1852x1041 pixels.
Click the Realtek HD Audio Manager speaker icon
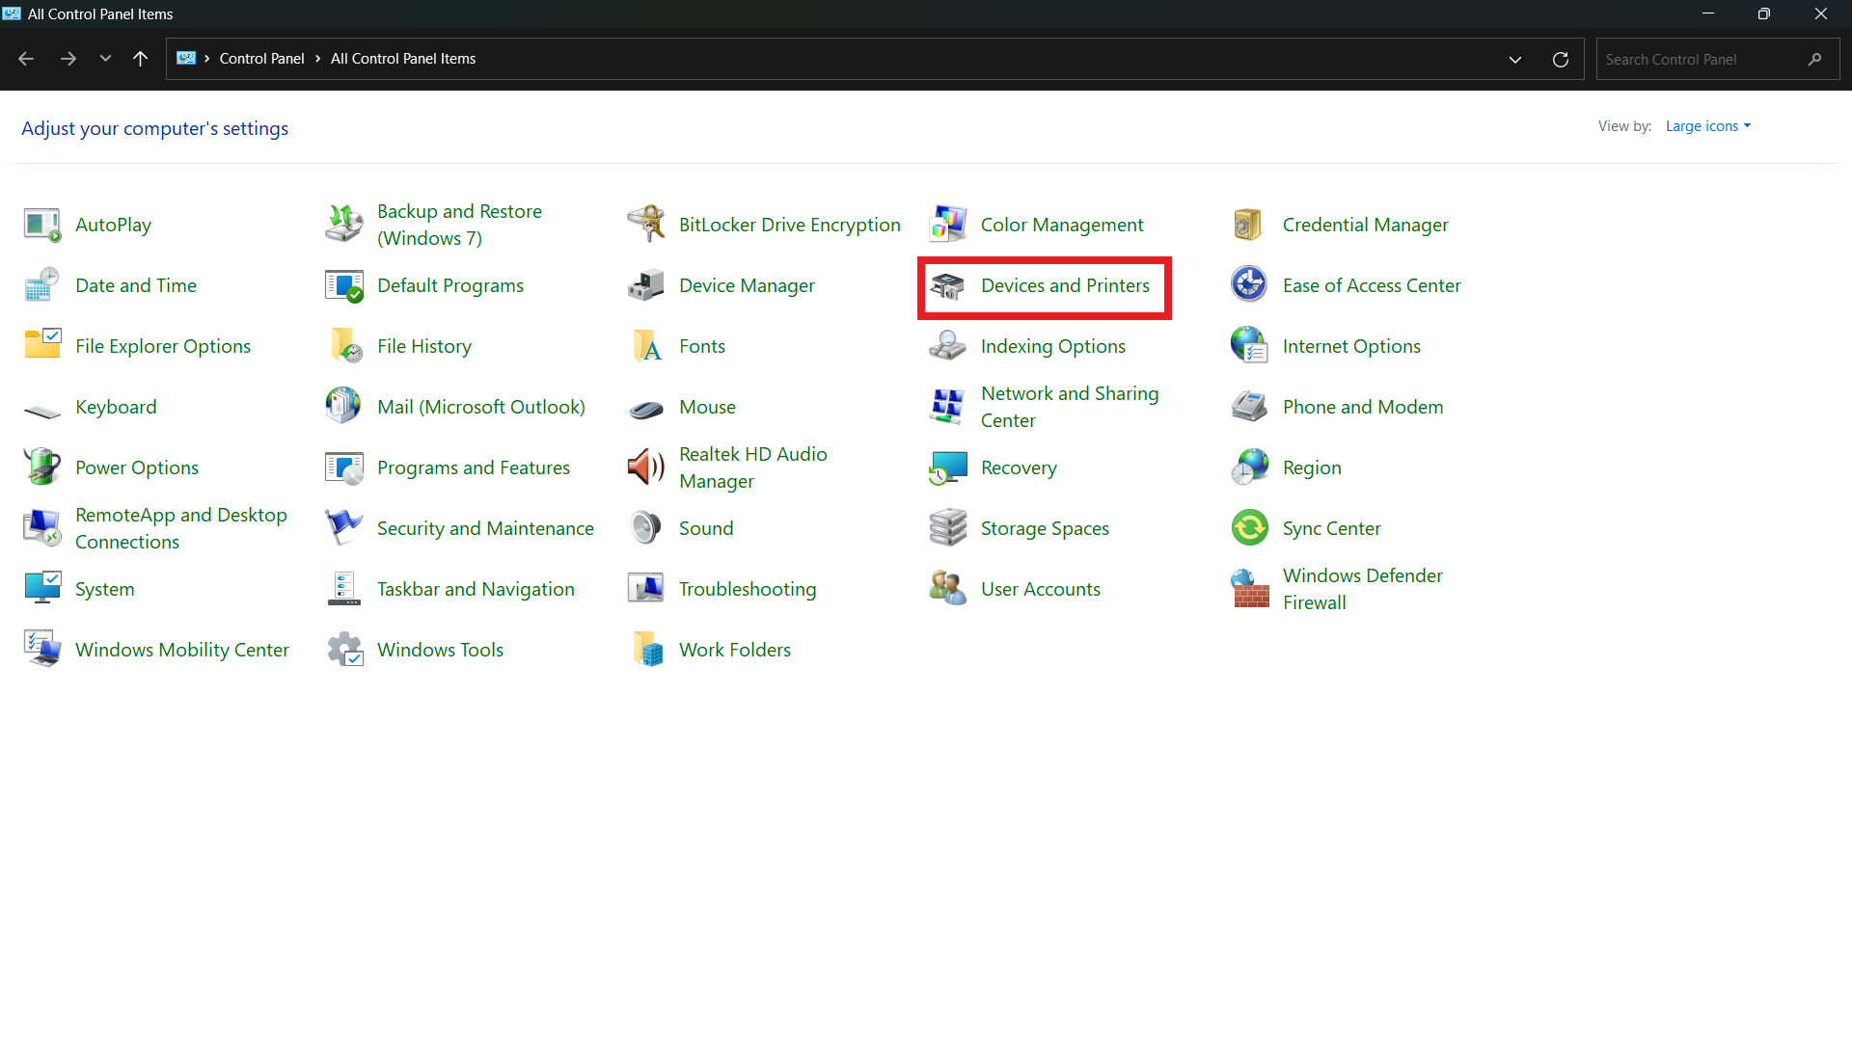[646, 467]
